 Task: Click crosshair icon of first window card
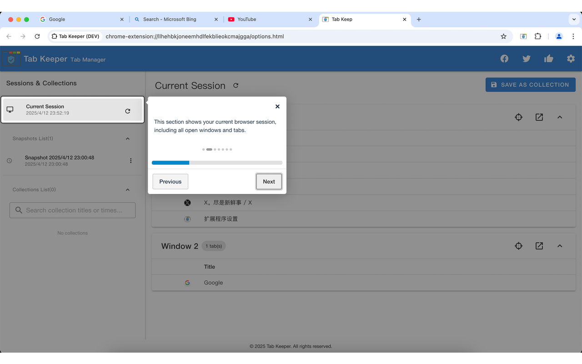[518, 117]
